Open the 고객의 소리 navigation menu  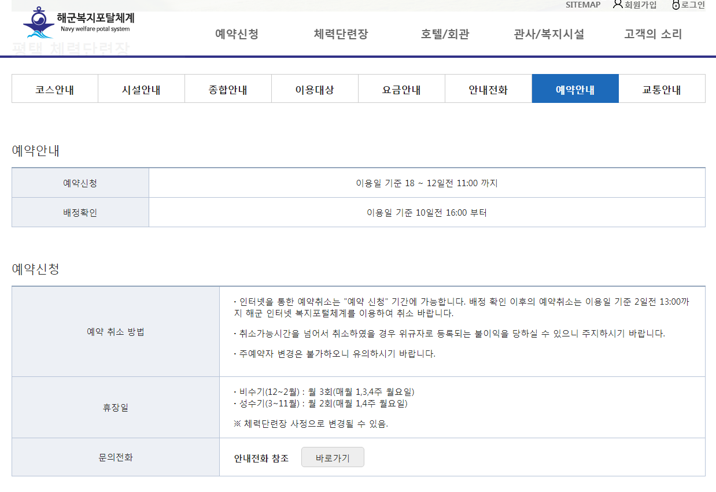point(651,34)
